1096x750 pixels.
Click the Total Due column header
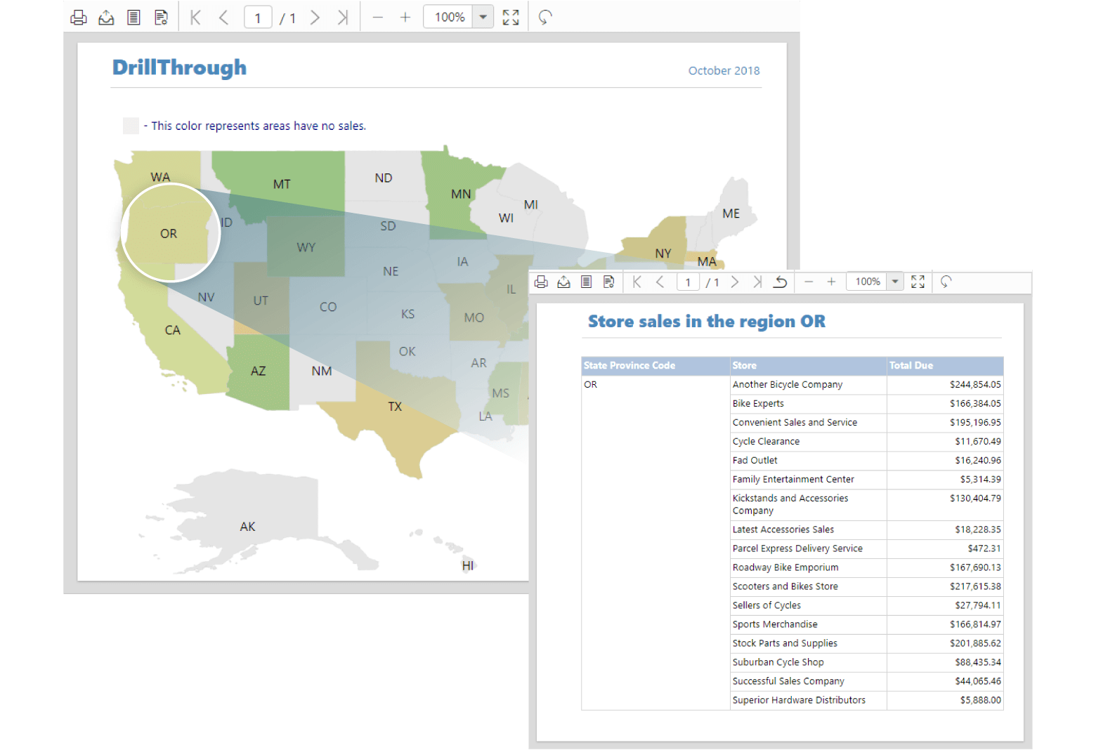point(944,365)
